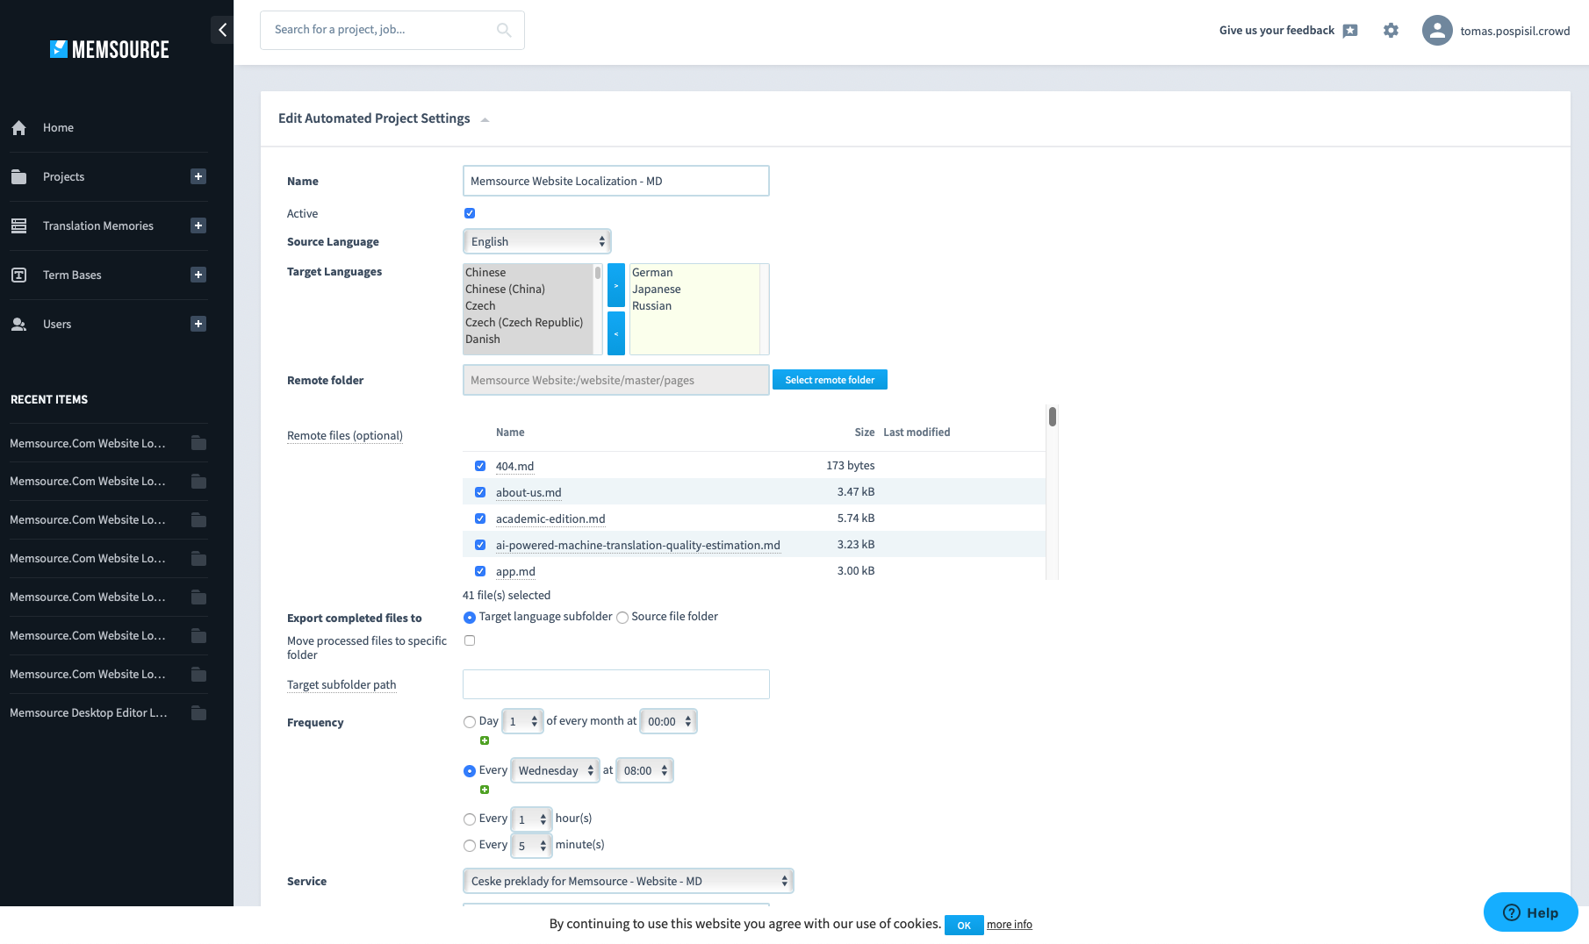Open the Help widget
The width and height of the screenshot is (1589, 944).
coord(1531,912)
